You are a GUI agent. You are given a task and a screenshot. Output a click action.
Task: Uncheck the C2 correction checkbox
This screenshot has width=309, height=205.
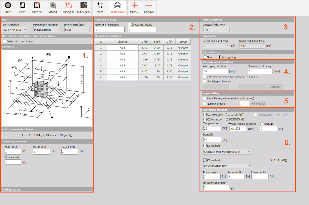point(205,119)
